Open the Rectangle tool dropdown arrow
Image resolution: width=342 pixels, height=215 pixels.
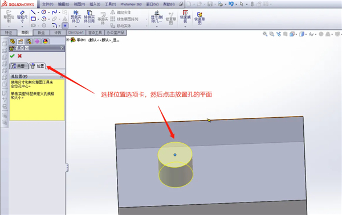click(x=38, y=19)
